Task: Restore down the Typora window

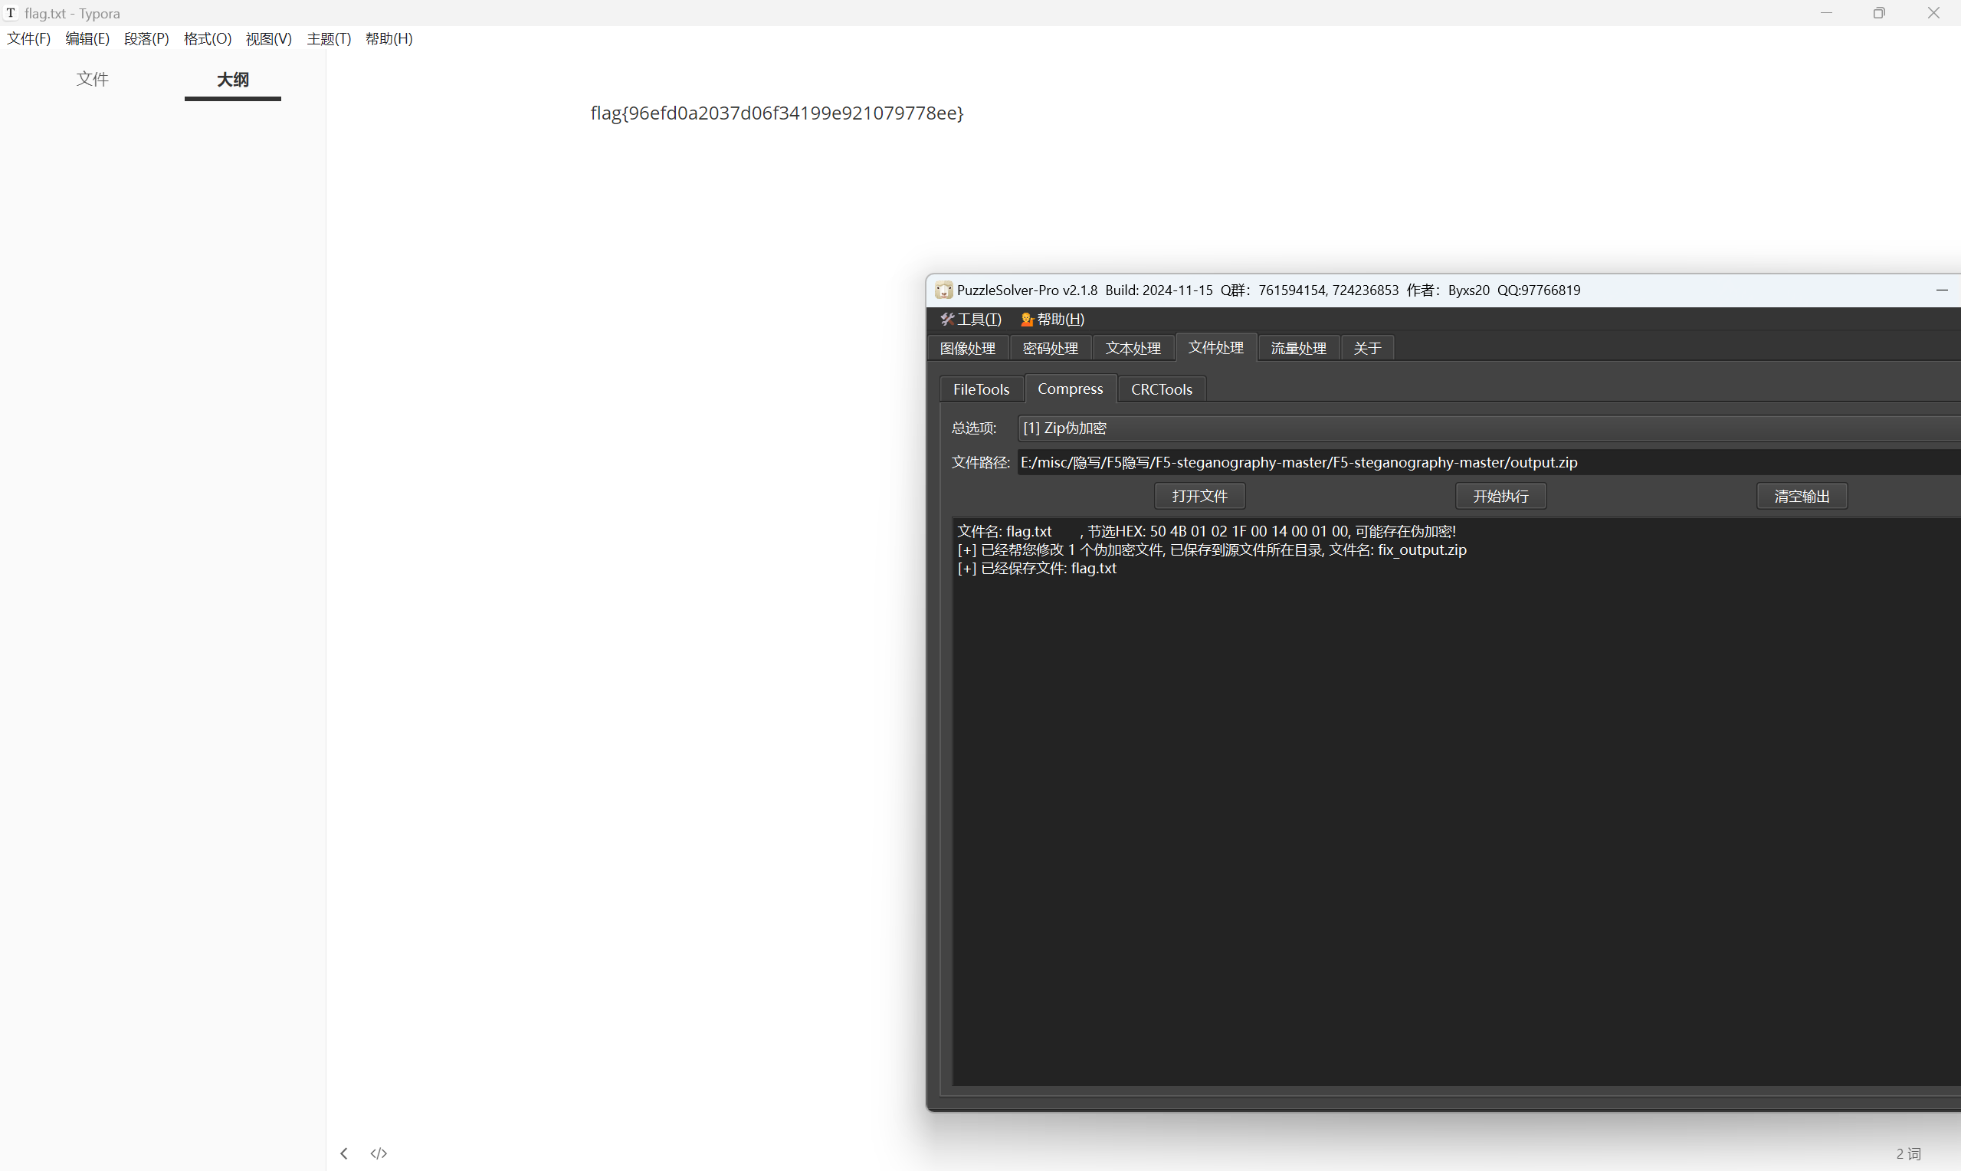Action: click(1879, 12)
